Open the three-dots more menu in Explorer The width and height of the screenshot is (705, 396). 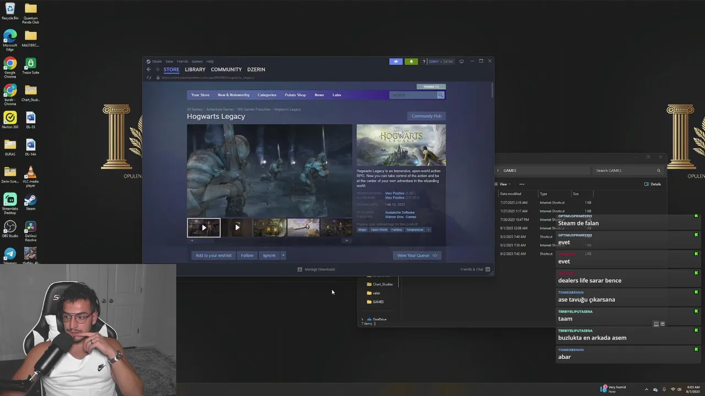pos(522,184)
